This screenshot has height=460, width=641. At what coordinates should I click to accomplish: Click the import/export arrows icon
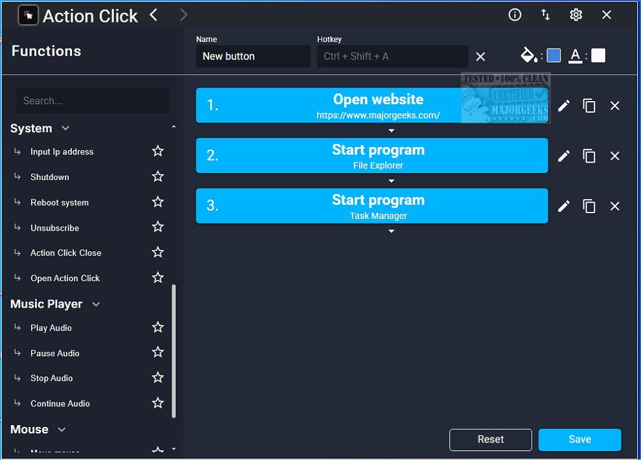click(x=545, y=15)
